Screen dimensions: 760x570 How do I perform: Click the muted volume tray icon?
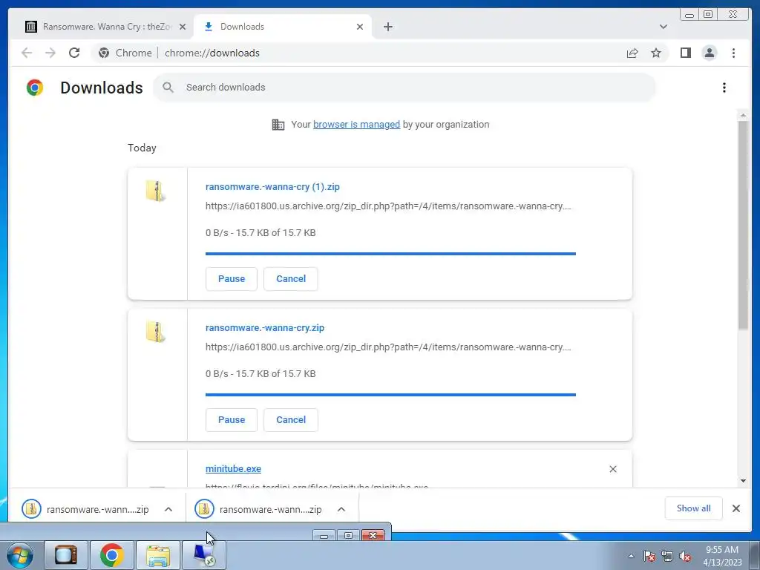685,557
